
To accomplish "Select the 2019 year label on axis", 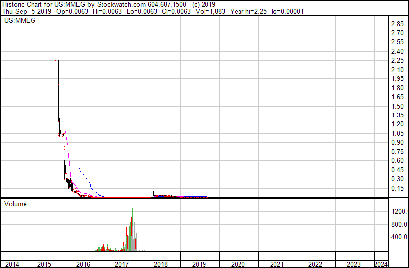I will (x=199, y=264).
